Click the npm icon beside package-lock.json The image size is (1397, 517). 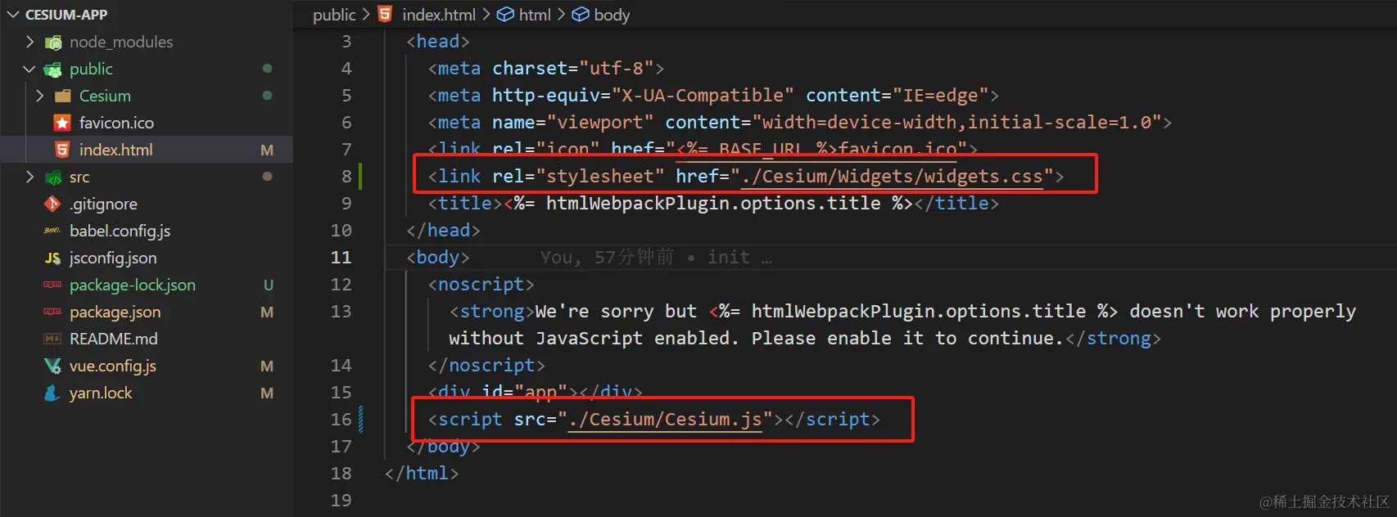point(52,285)
